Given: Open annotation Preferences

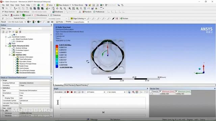Looking at the screenshot, I should (x=99, y=12).
